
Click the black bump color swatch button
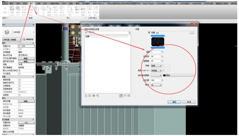(x=179, y=75)
